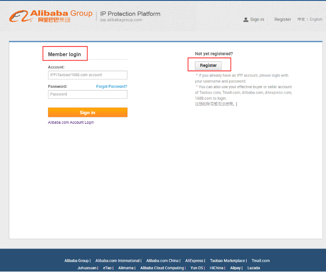326x272 pixels.
Task: Open Taobao Marketplace footer link
Action: 228,260
